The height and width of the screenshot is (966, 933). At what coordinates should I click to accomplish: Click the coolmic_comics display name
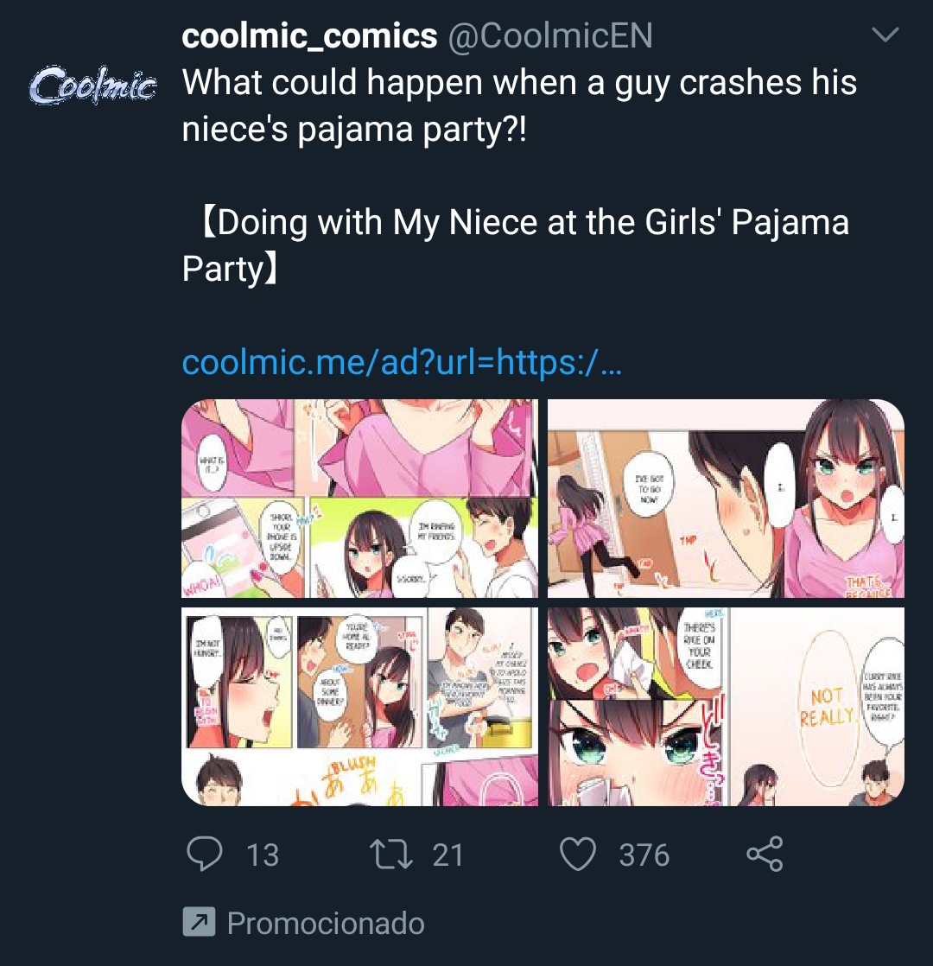pos(309,35)
